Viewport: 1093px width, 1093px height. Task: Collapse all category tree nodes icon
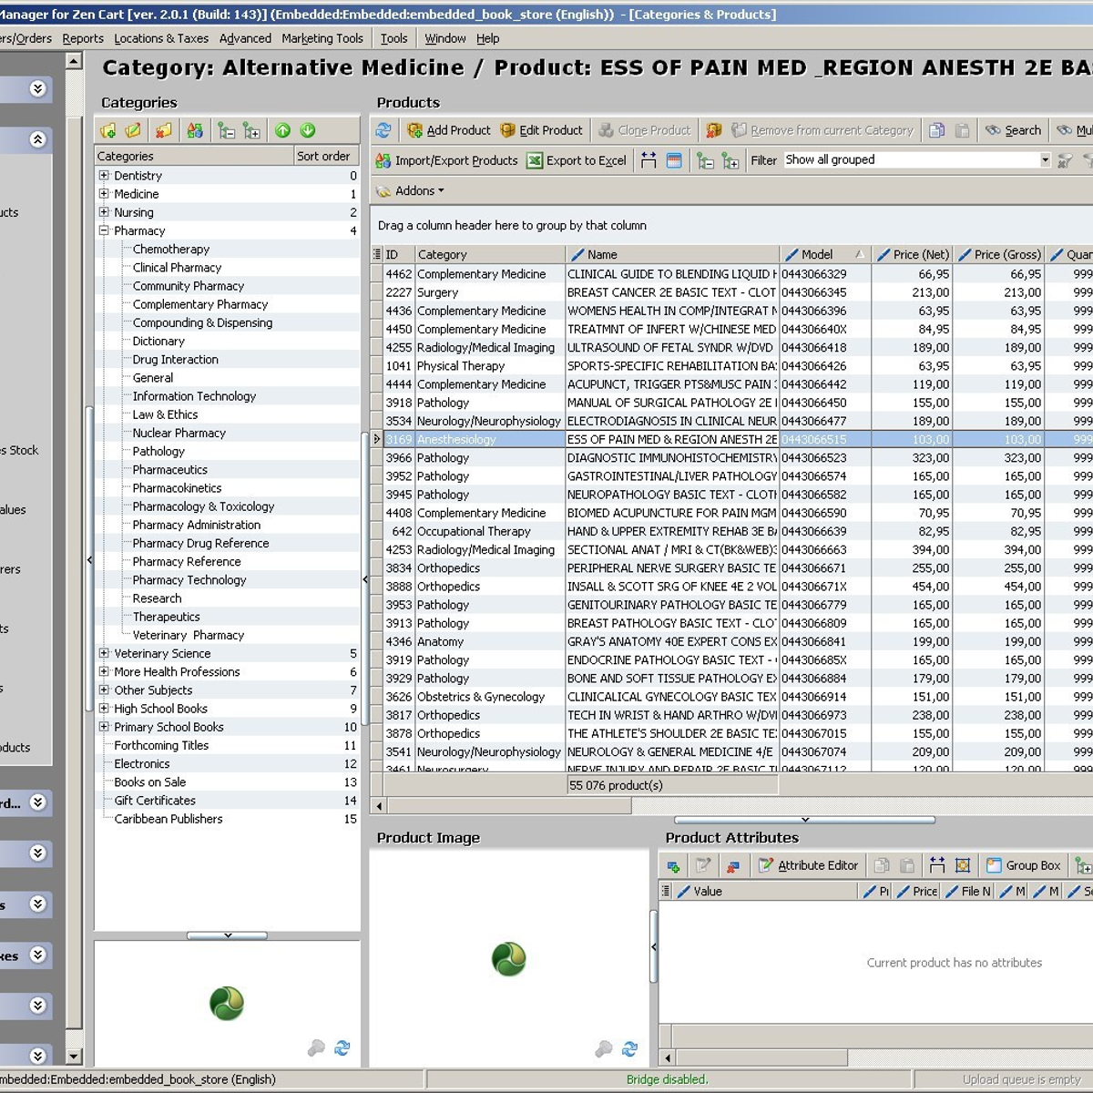[x=226, y=131]
